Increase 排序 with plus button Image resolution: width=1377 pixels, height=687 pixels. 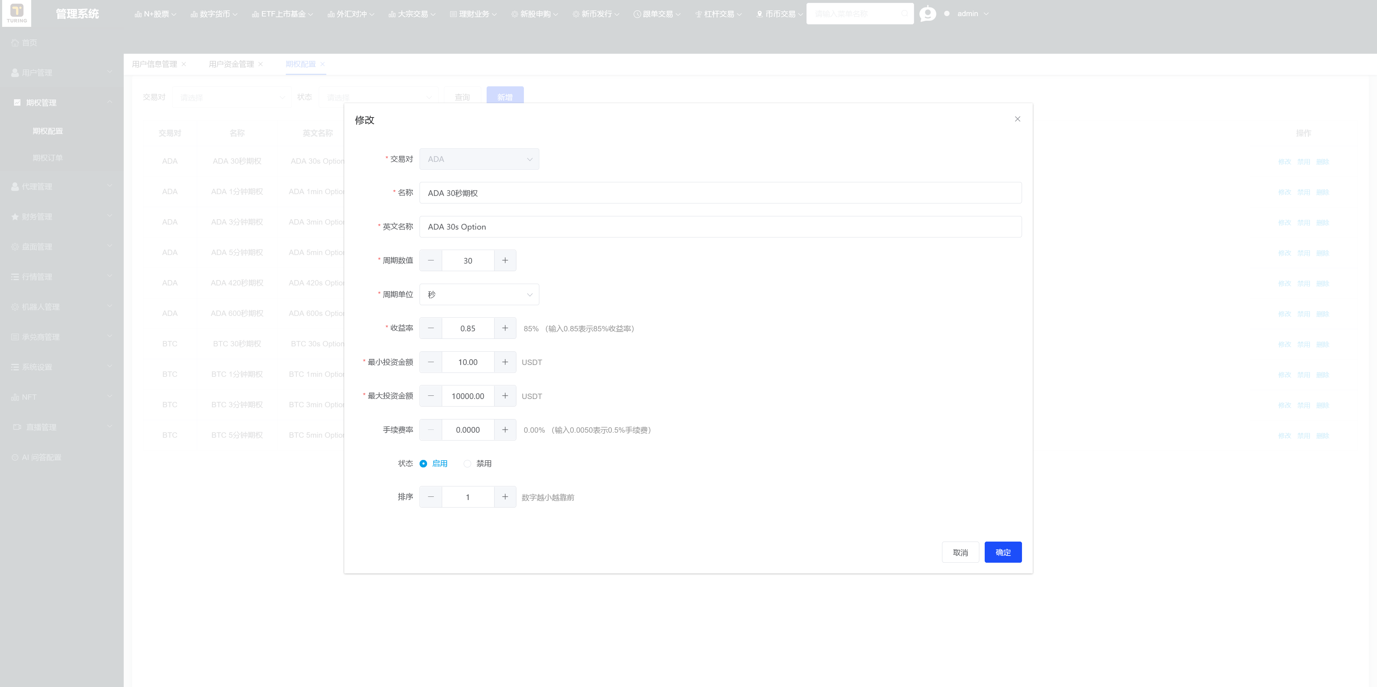tap(505, 497)
